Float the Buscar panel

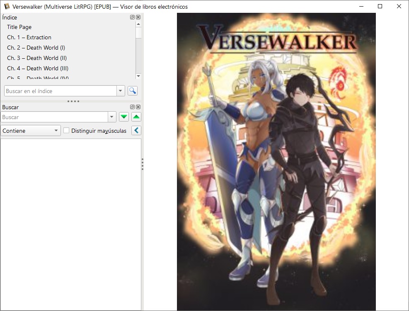[x=132, y=107]
